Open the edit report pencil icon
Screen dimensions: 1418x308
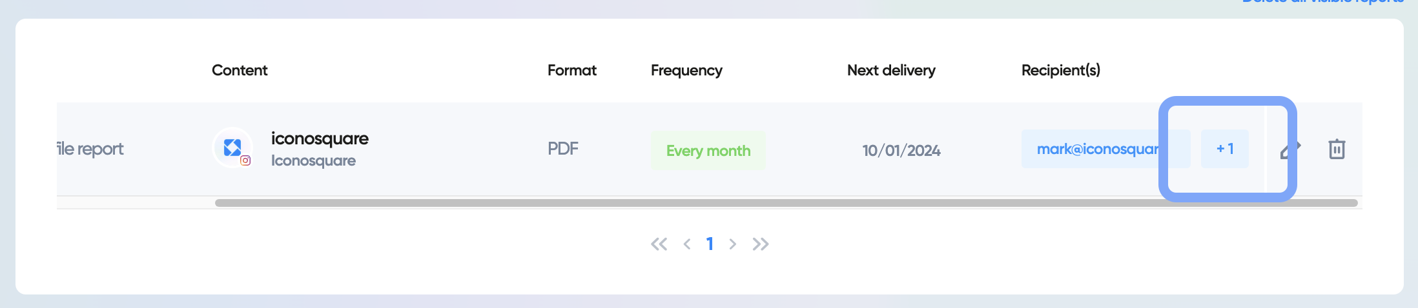point(1291,149)
